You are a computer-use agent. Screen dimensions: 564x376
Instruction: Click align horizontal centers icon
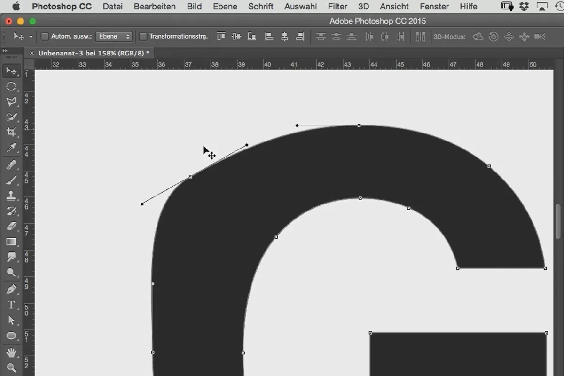point(284,37)
